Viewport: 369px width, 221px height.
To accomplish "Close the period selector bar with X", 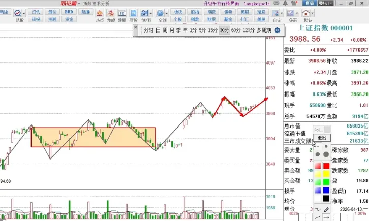I will click(x=136, y=27).
